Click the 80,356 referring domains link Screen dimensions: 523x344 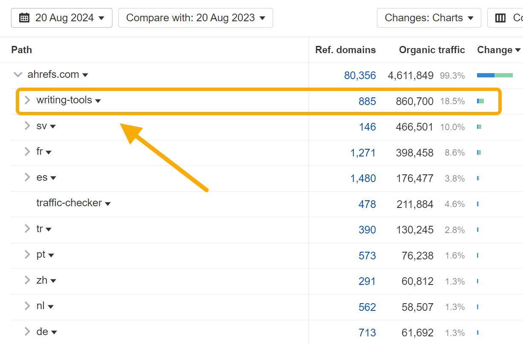point(361,75)
